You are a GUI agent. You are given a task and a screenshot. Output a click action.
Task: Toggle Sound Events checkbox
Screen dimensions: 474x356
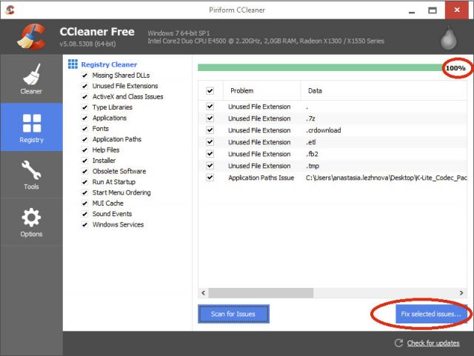[x=85, y=214]
